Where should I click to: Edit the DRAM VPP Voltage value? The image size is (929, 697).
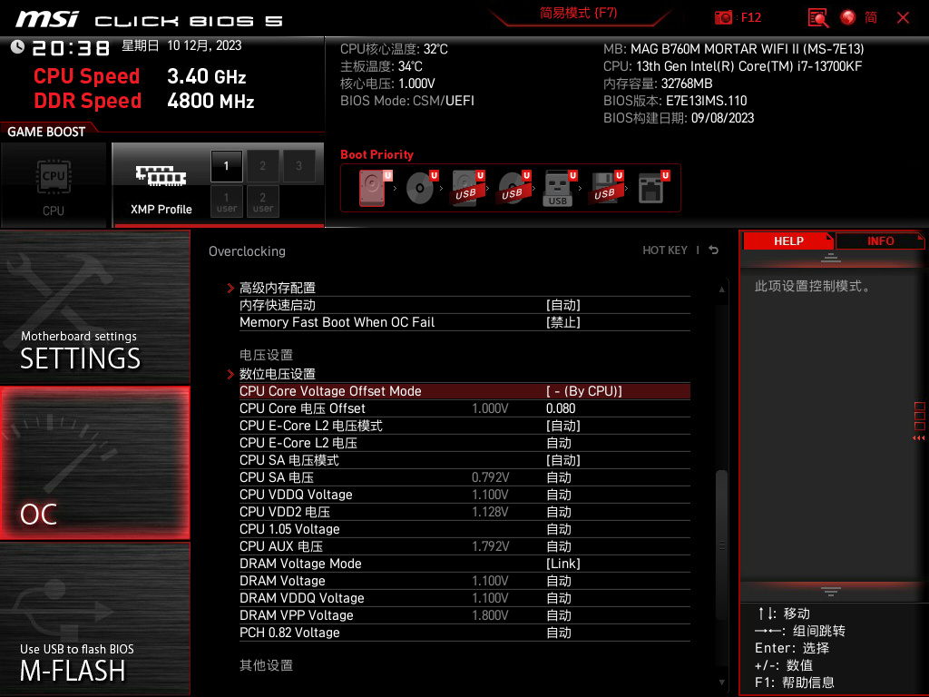tap(559, 615)
